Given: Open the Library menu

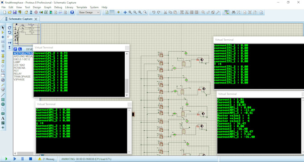Looking at the screenshot, I should [x=69, y=7].
